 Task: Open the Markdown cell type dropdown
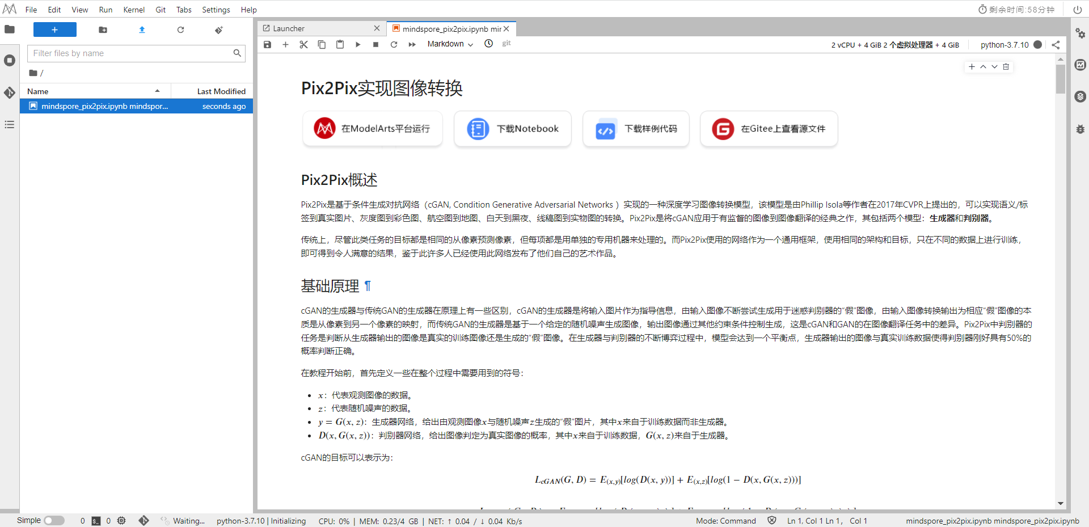[449, 44]
